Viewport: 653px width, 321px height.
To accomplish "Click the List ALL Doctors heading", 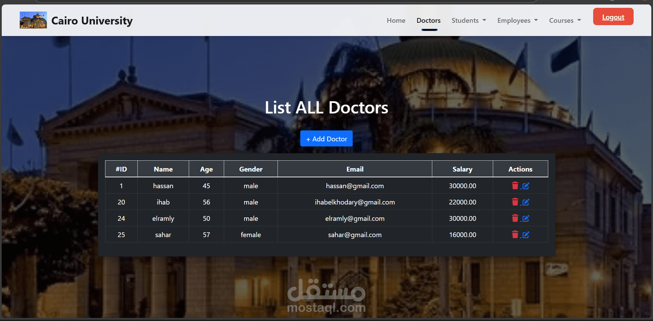I will coord(326,107).
